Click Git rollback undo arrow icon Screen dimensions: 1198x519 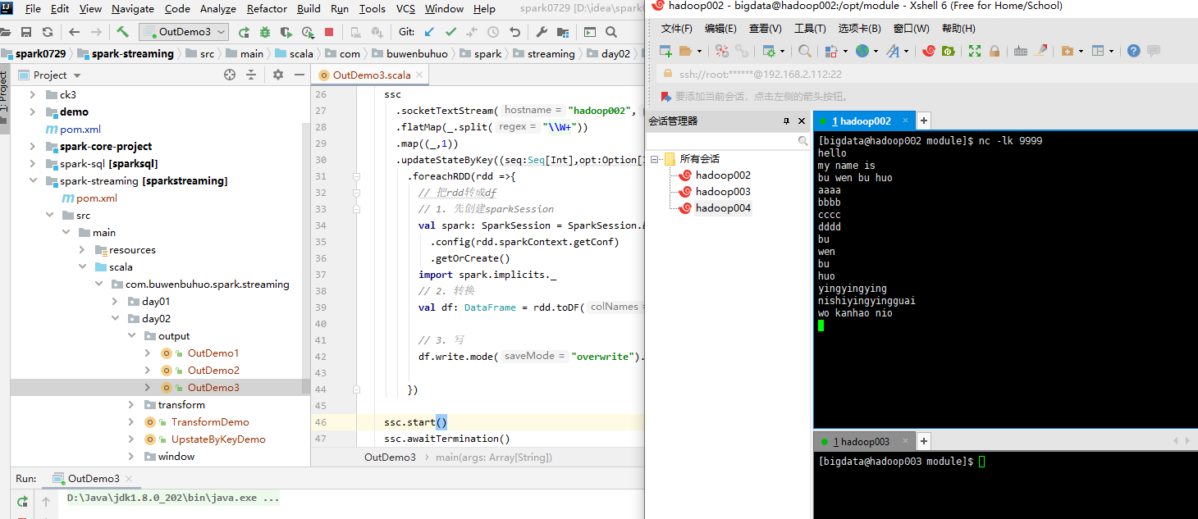tap(514, 32)
